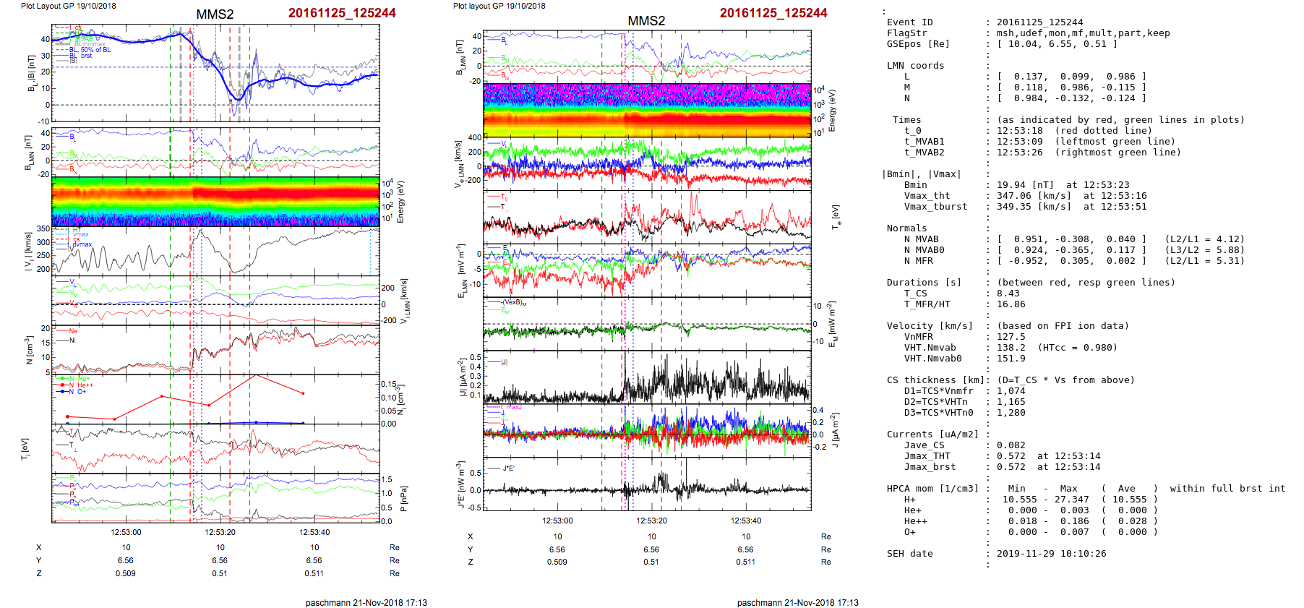Click the red 'Ne' legend entry in density panel

(73, 331)
